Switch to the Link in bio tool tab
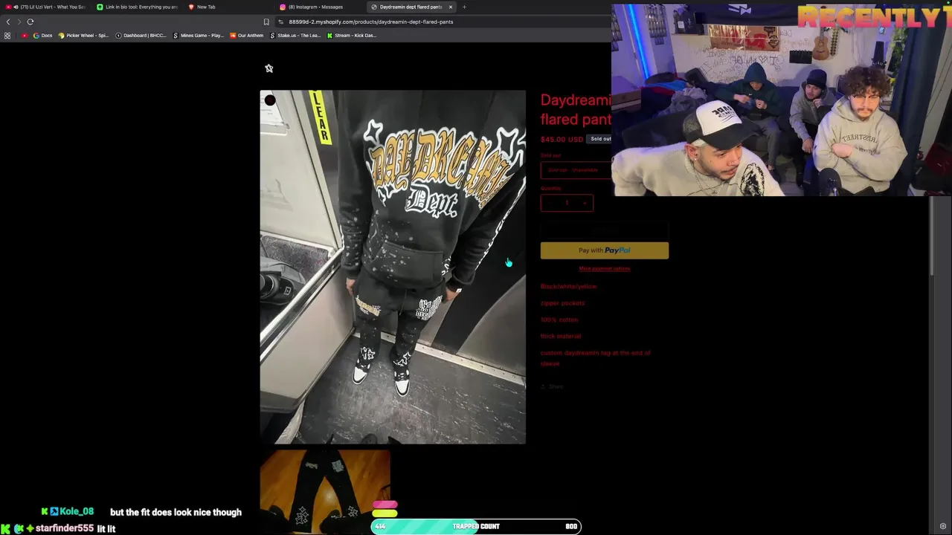 138,7
